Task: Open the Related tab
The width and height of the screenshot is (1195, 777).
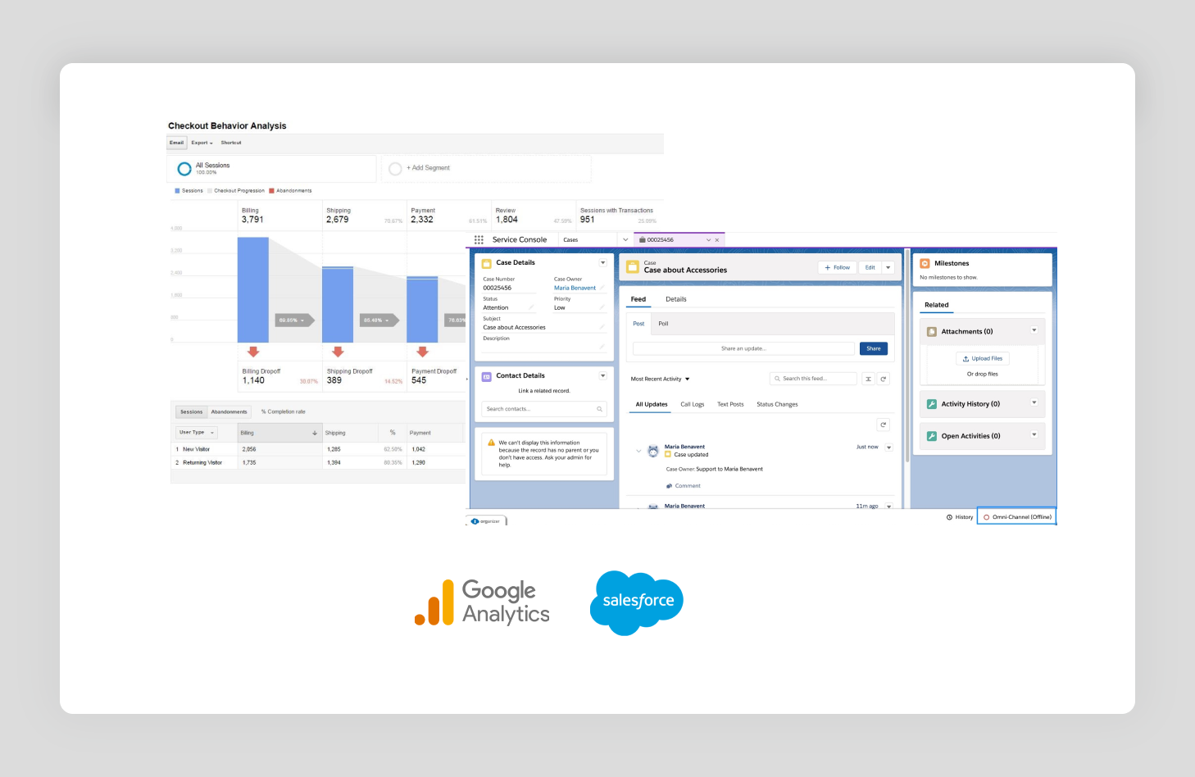Action: (x=937, y=305)
